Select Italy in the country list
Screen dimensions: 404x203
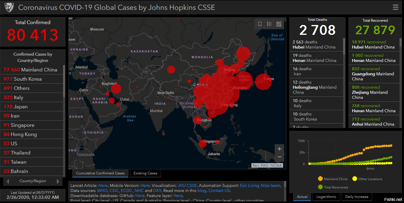coord(32,97)
